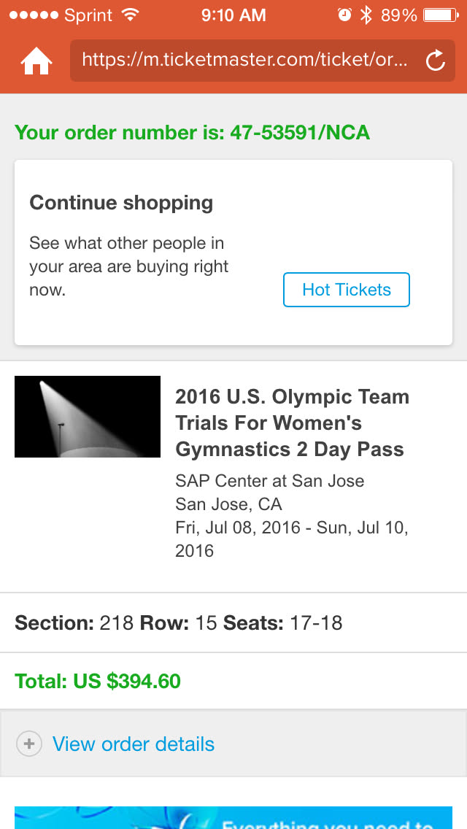Tap the battery indicator icon
Viewport: 467px width, 829px height.
[x=439, y=15]
